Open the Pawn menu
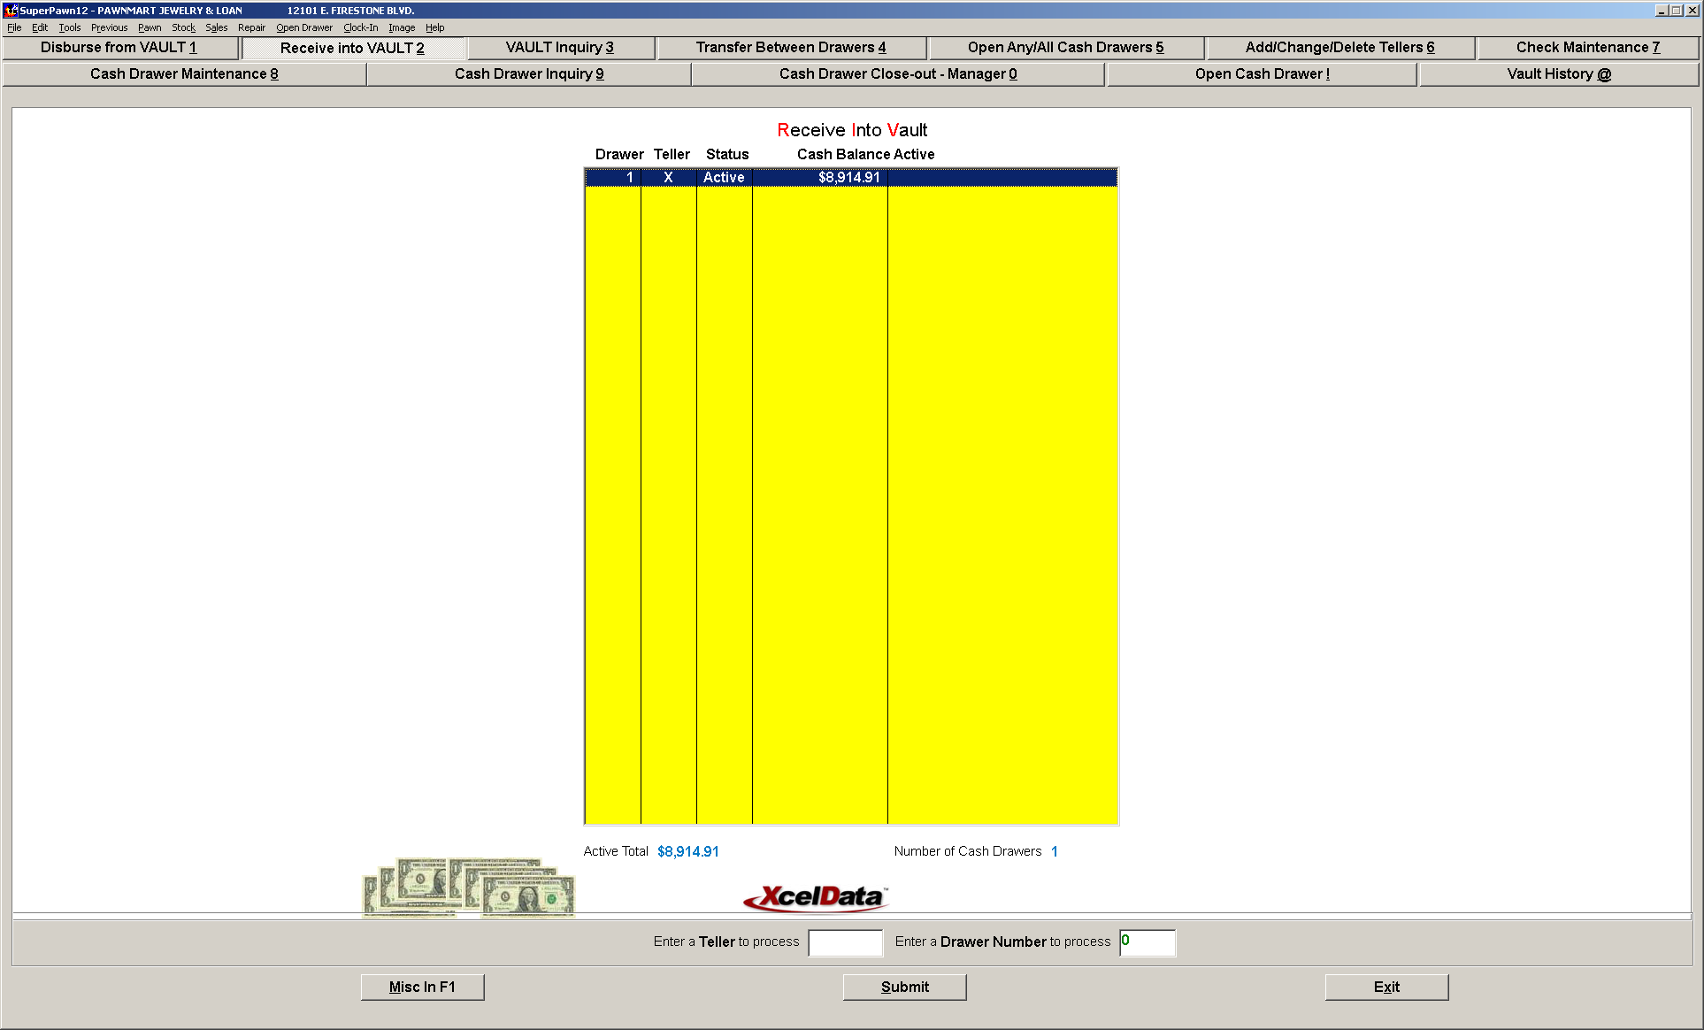Viewport: 1704px width, 1030px height. [150, 27]
